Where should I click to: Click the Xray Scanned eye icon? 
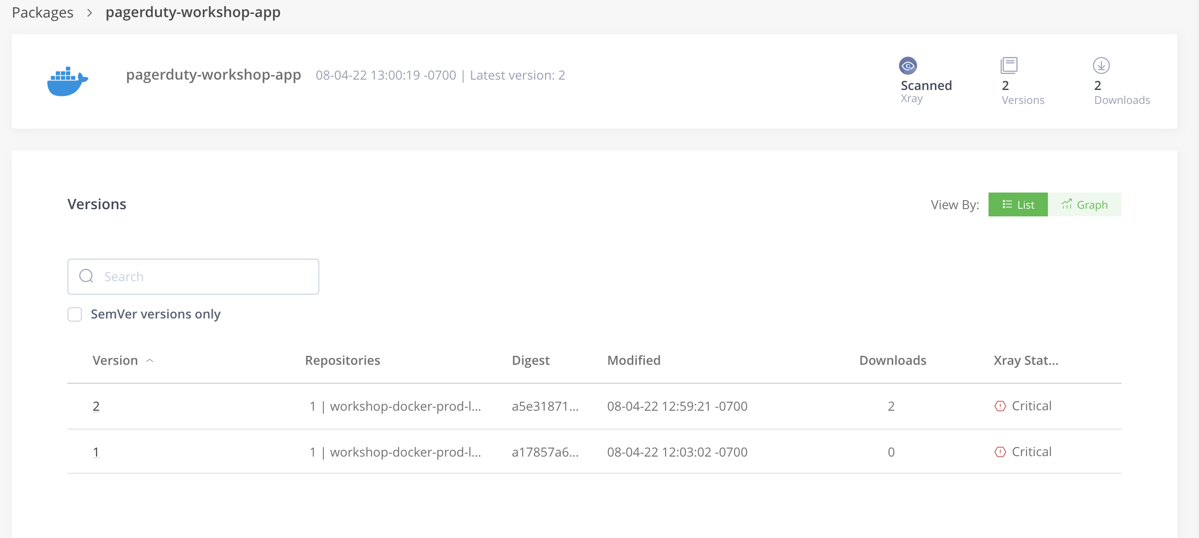pyautogui.click(x=908, y=66)
